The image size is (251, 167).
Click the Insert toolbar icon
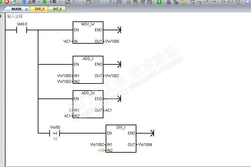69,2
